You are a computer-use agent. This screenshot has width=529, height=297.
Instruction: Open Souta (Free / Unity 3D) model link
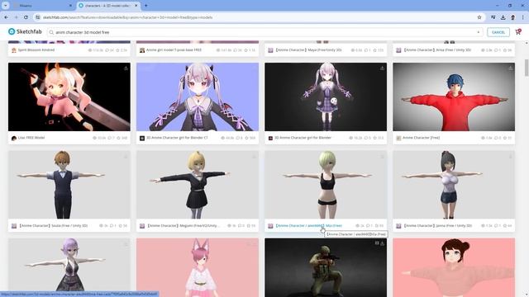[53, 225]
